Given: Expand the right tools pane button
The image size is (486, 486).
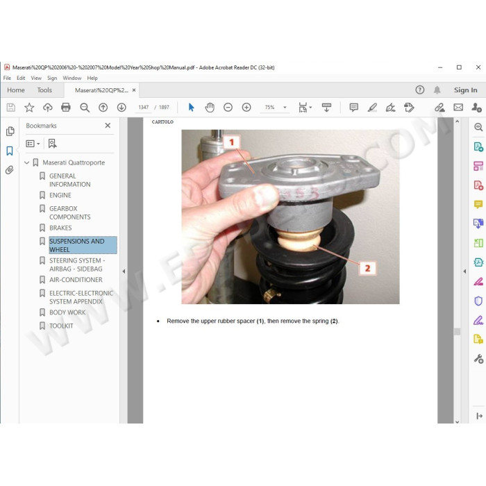Looking at the screenshot, I should (x=479, y=416).
